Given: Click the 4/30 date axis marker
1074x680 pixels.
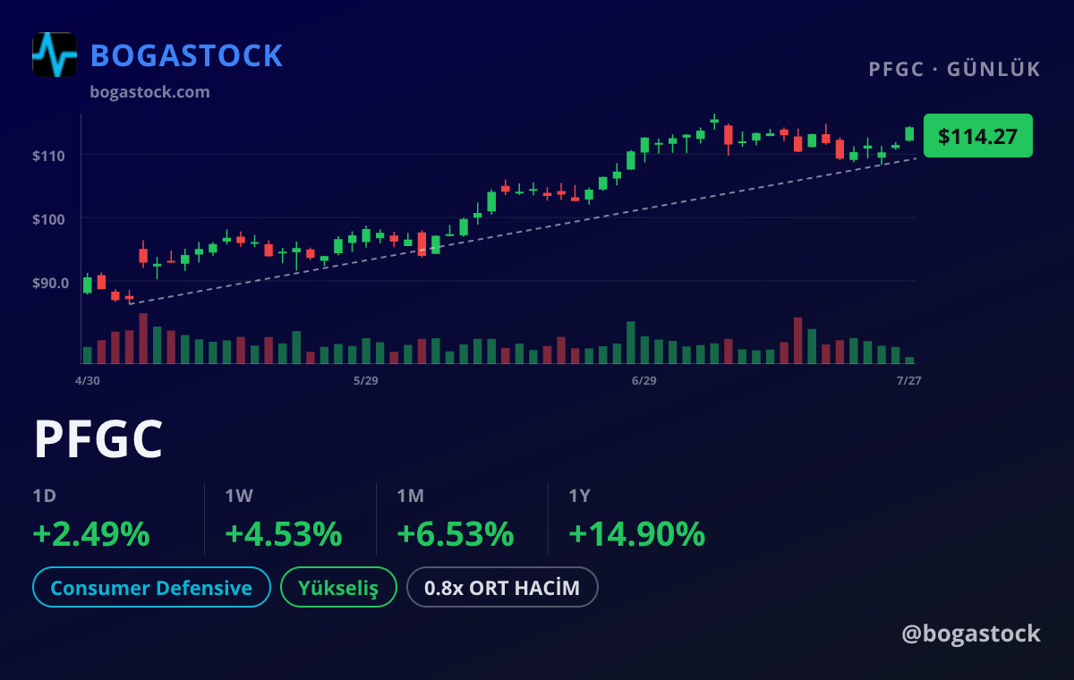Looking at the screenshot, I should pos(87,380).
